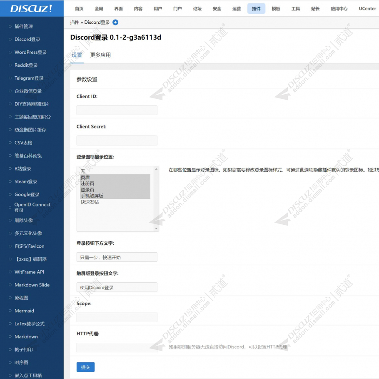Switch to the 更多应用 tab
This screenshot has height=379, width=379.
pos(100,55)
